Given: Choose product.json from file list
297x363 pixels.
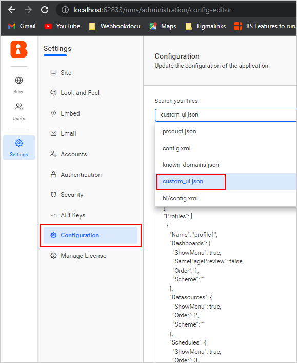Looking at the screenshot, I should [x=226, y=131].
